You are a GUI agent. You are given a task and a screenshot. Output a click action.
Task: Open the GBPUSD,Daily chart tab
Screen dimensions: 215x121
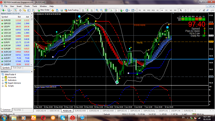tap(149, 111)
